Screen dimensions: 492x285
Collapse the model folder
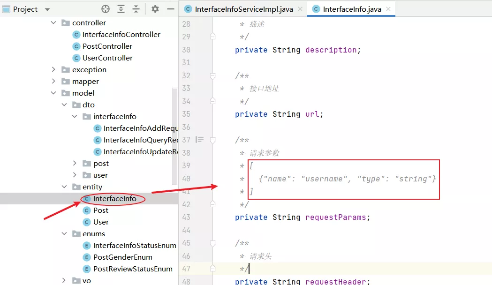point(53,93)
